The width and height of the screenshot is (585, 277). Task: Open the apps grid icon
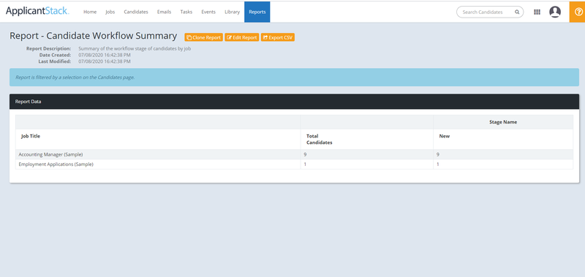[537, 12]
